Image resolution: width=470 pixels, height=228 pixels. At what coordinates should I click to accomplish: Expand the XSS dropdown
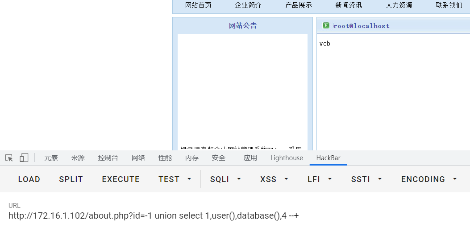tap(274, 179)
